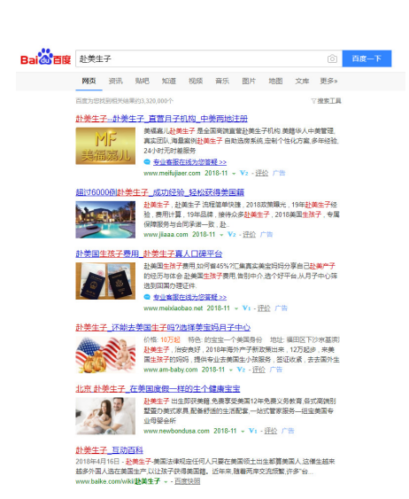
Task: Visit www.baike.com/wiki/赴美生子 URL
Action: 118,481
